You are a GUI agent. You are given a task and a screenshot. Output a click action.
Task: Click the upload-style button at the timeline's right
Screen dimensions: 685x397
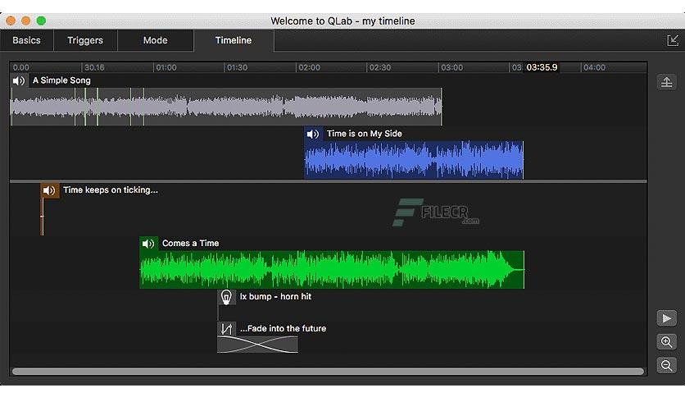click(667, 82)
